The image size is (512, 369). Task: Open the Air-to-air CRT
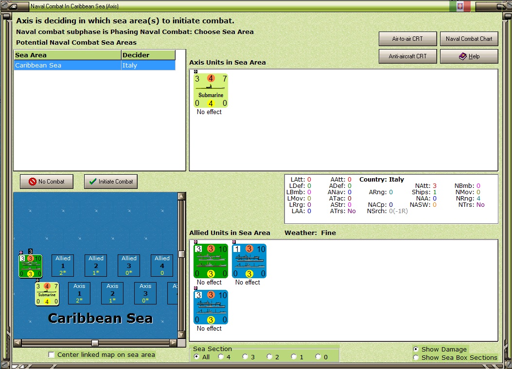point(407,39)
